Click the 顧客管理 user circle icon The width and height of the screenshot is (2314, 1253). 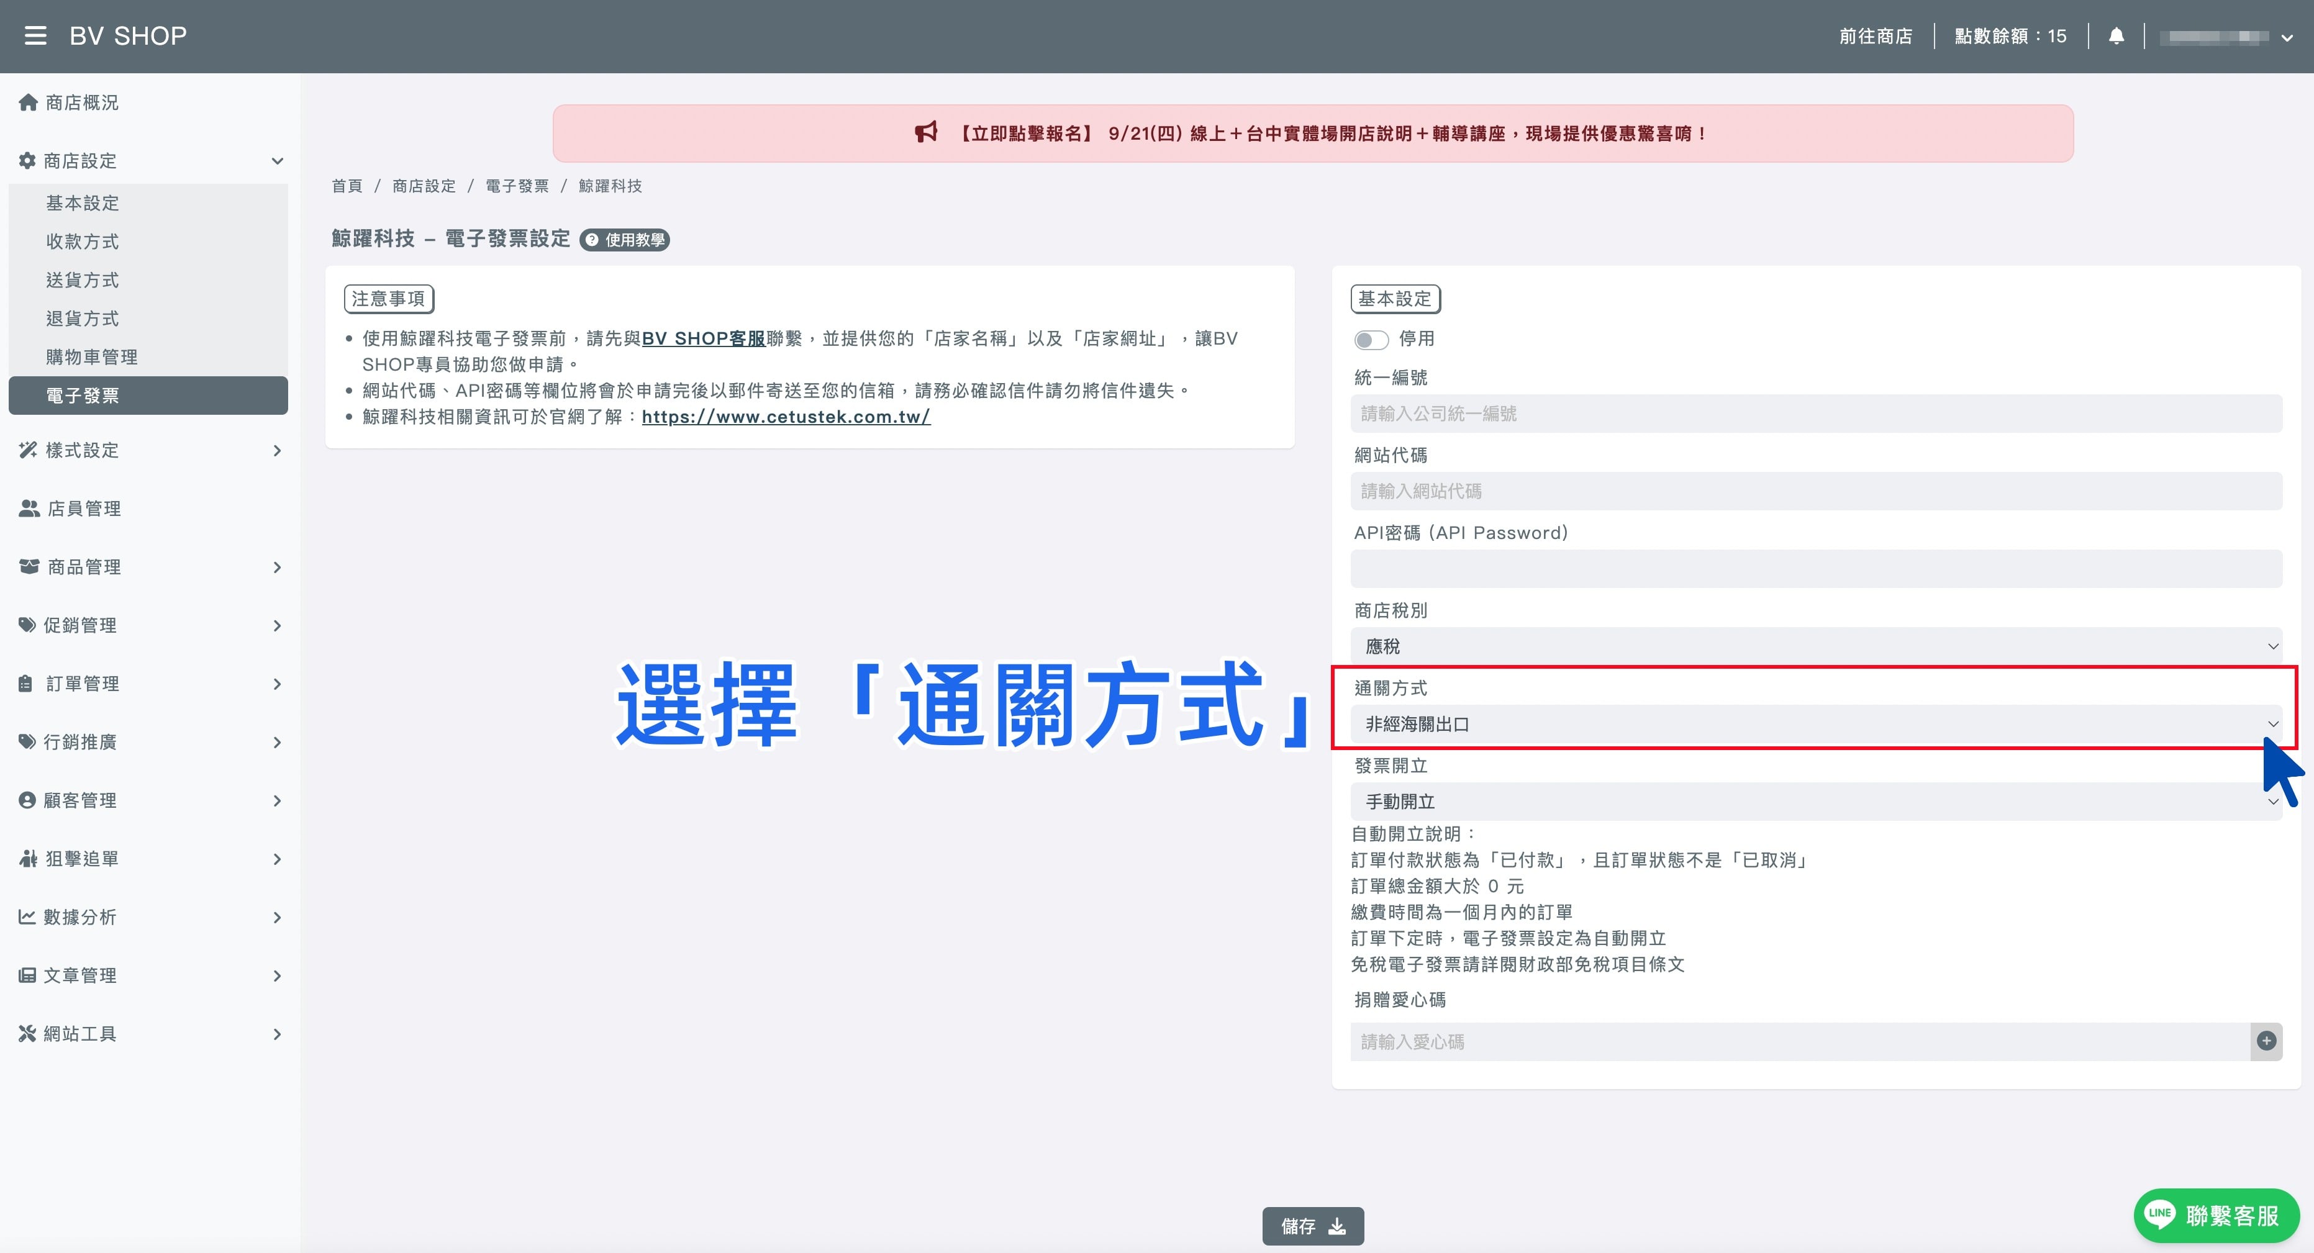[27, 800]
